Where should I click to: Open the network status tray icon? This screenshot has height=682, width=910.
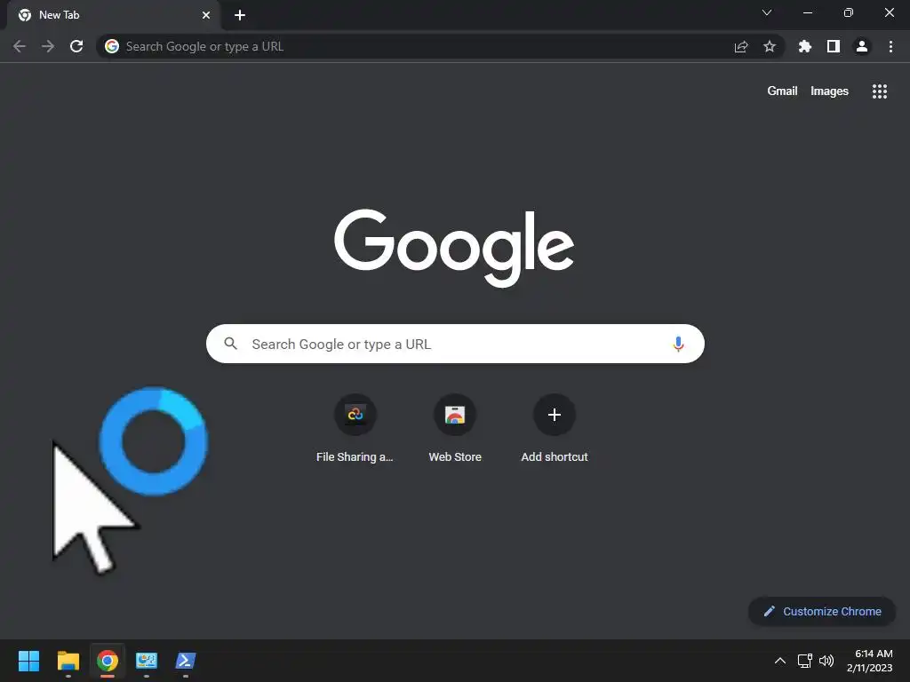pyautogui.click(x=805, y=661)
